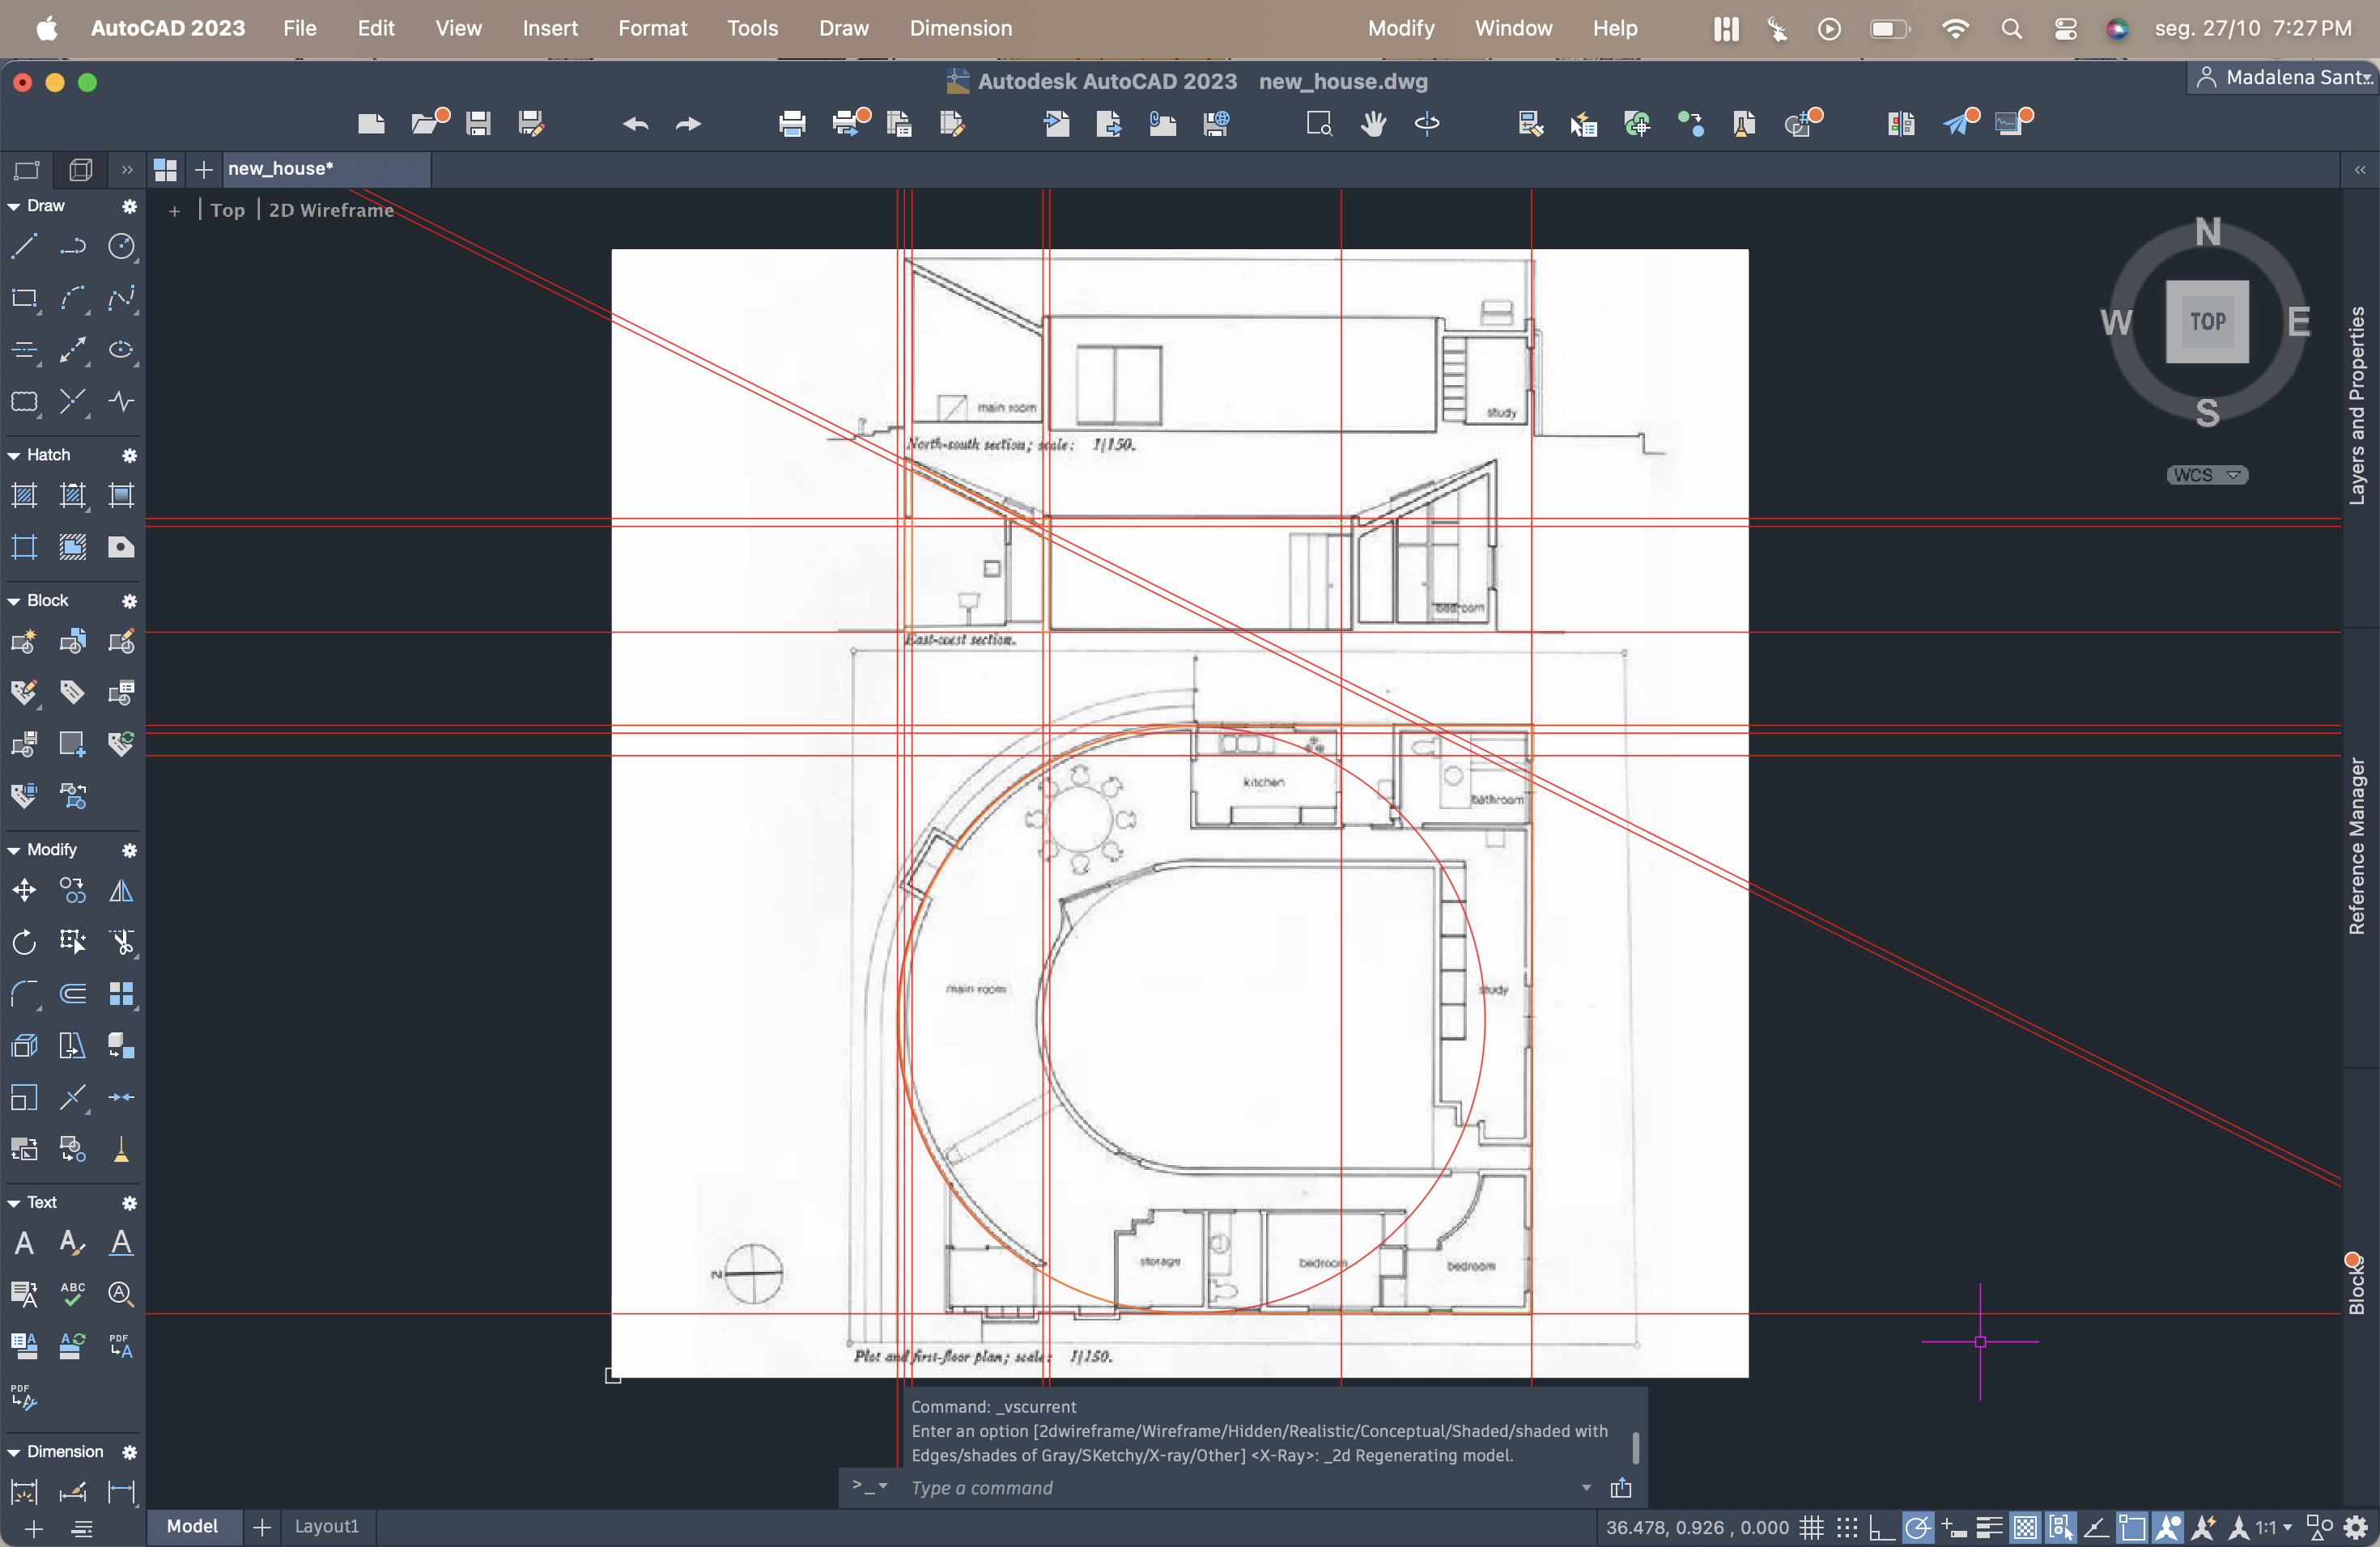Viewport: 2380px width, 1547px height.
Task: Toggle ortho mode in status bar
Action: point(1881,1527)
